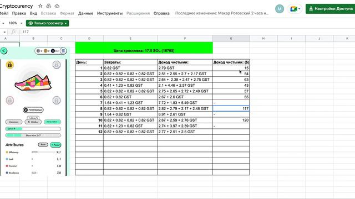This screenshot has height=199, width=355.
Task: Open the Файл menu
Action: pyautogui.click(x=4, y=13)
